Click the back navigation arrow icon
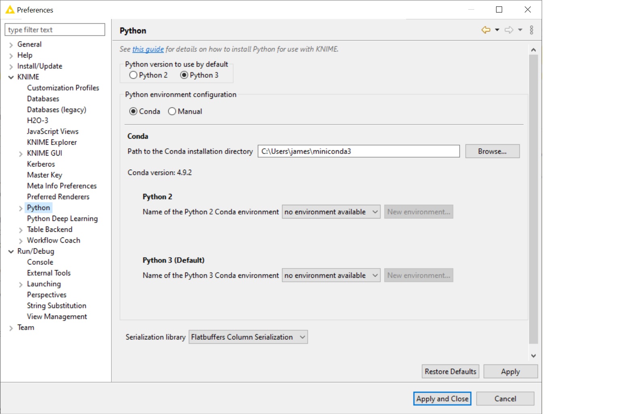620x414 pixels. (486, 30)
